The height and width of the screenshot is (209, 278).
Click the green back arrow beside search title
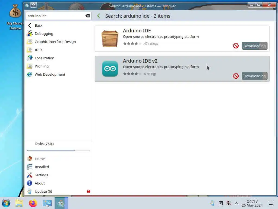pyautogui.click(x=99, y=16)
